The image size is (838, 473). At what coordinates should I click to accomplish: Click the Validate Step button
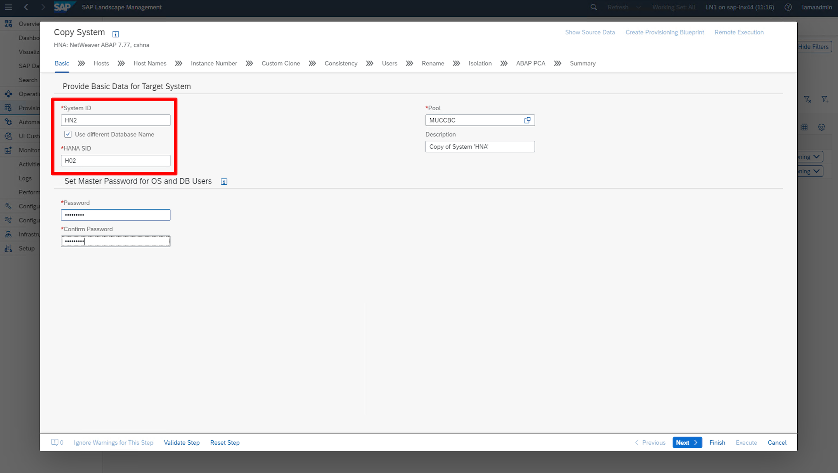(x=182, y=442)
